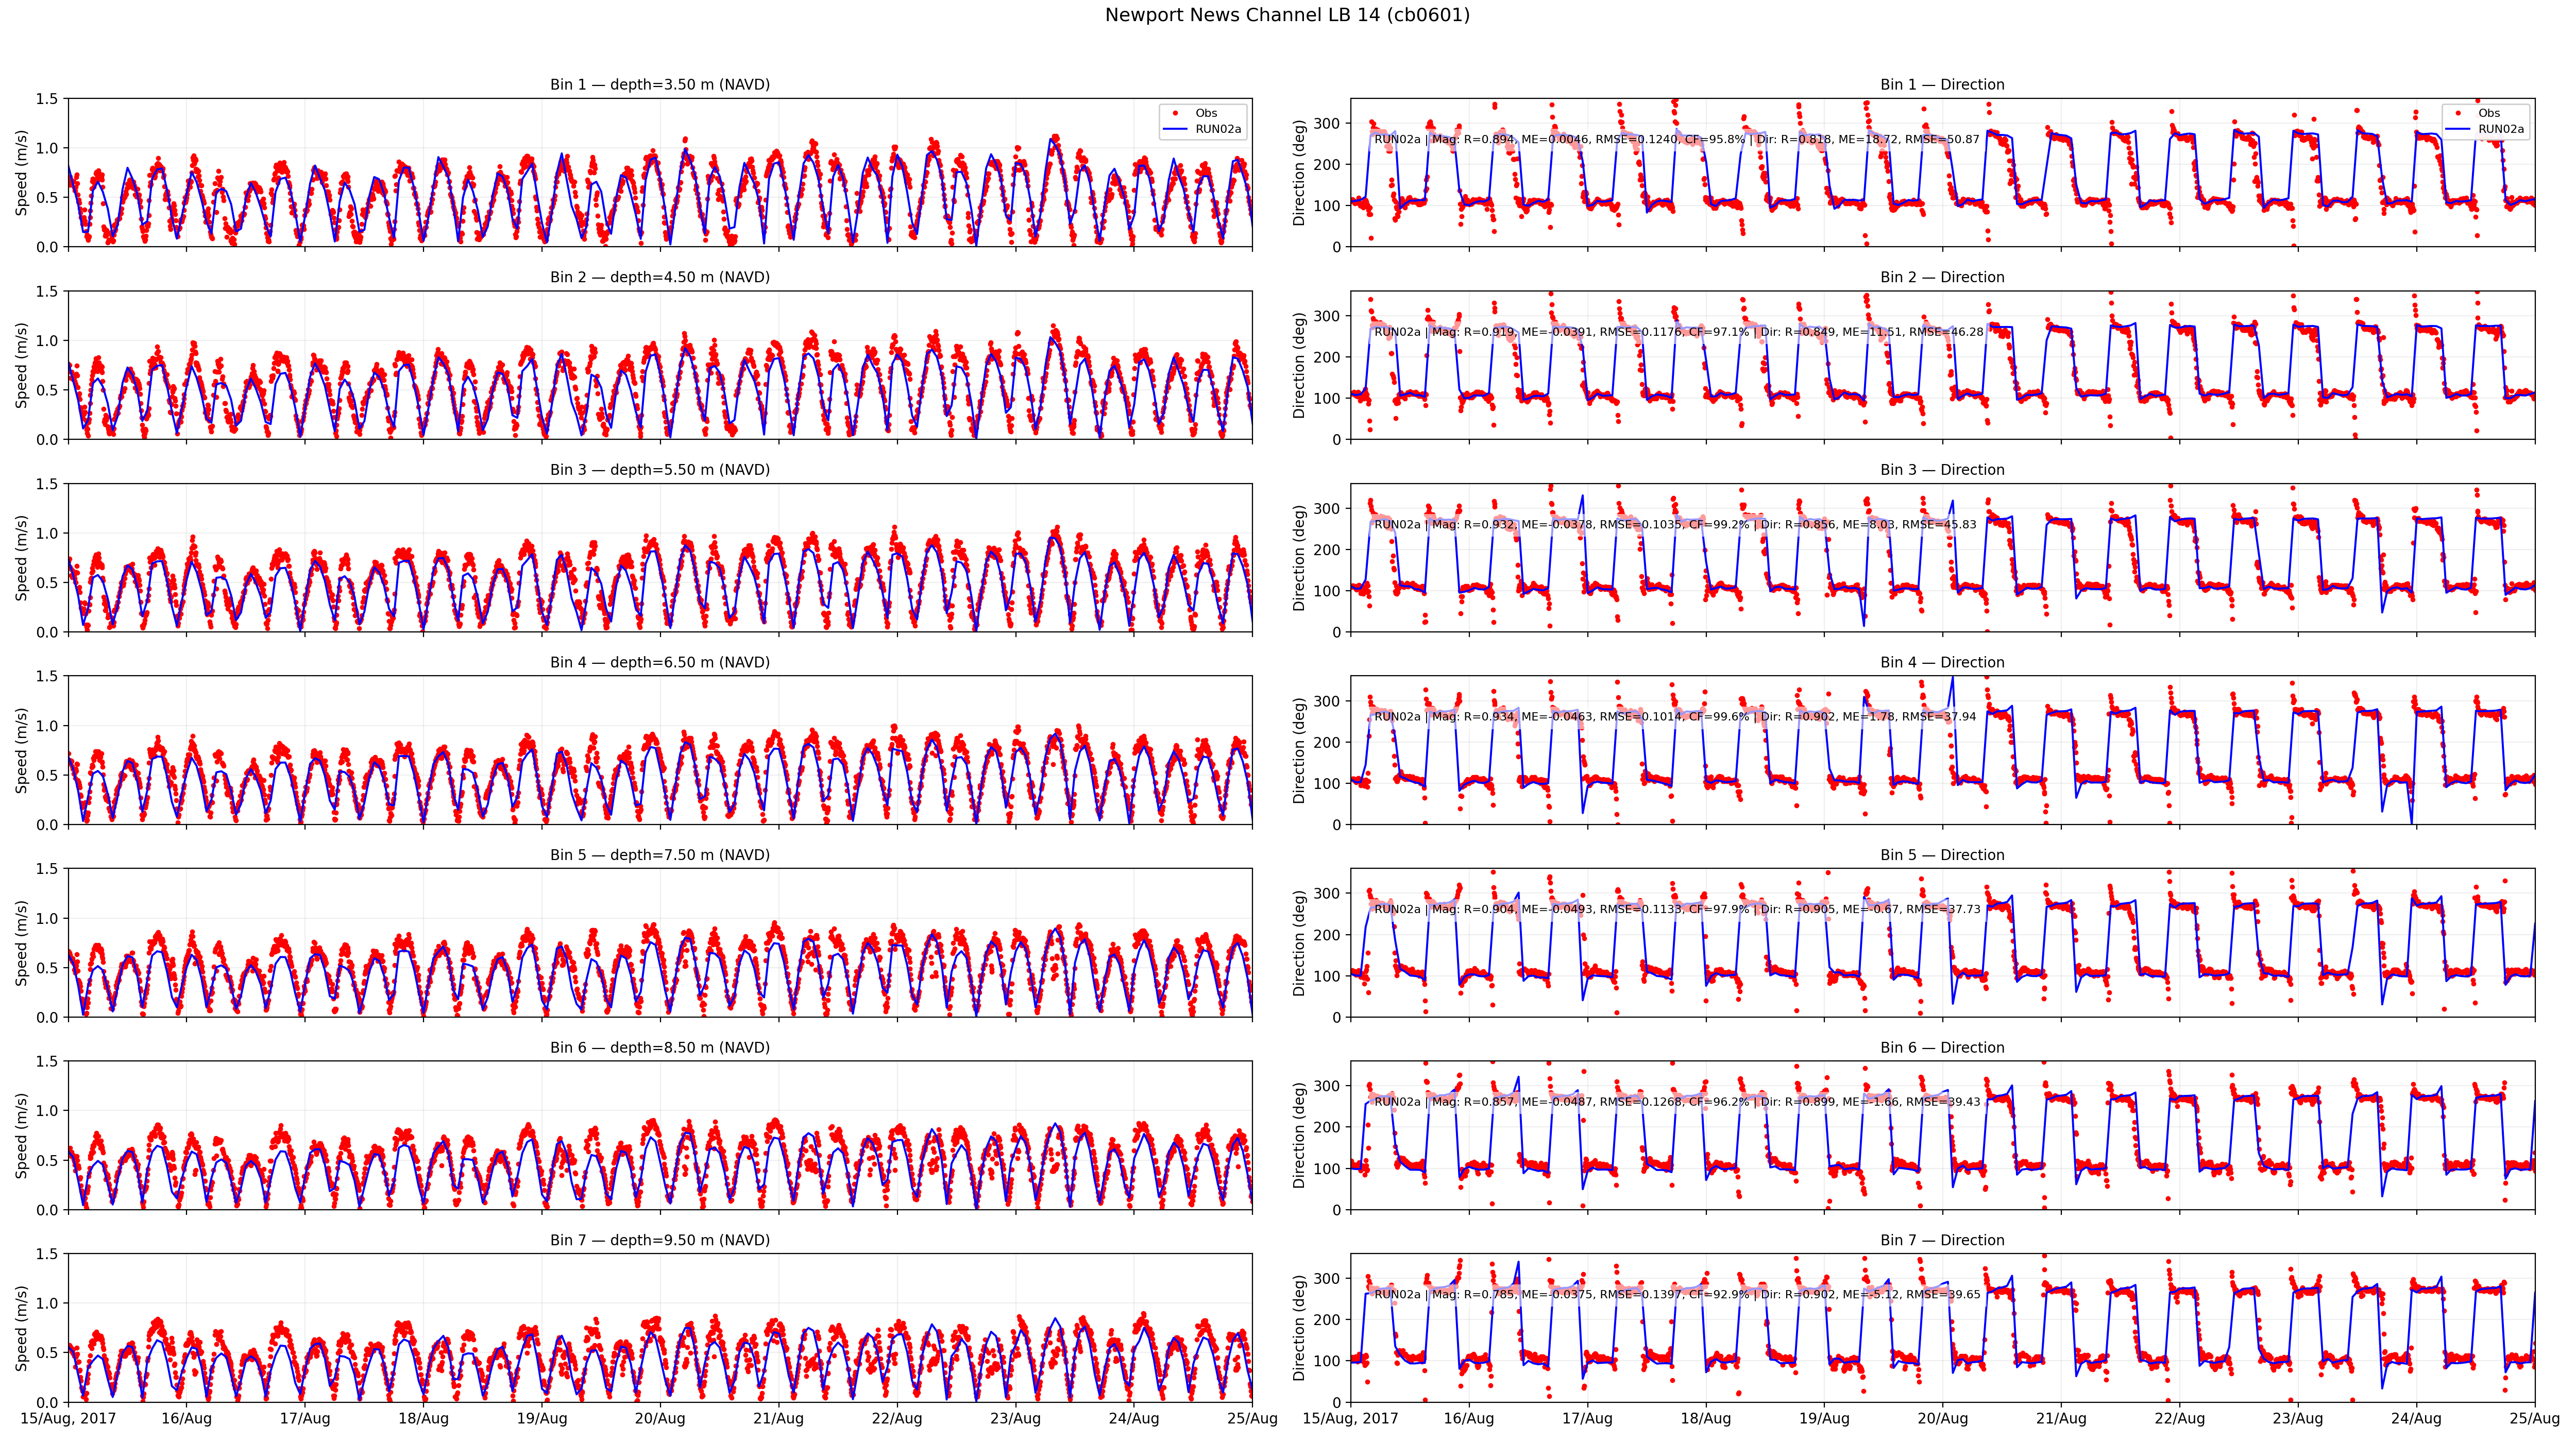Click the red Obs marker in Bin 1 Direction legend
Image resolution: width=2576 pixels, height=1442 pixels.
click(x=2458, y=113)
